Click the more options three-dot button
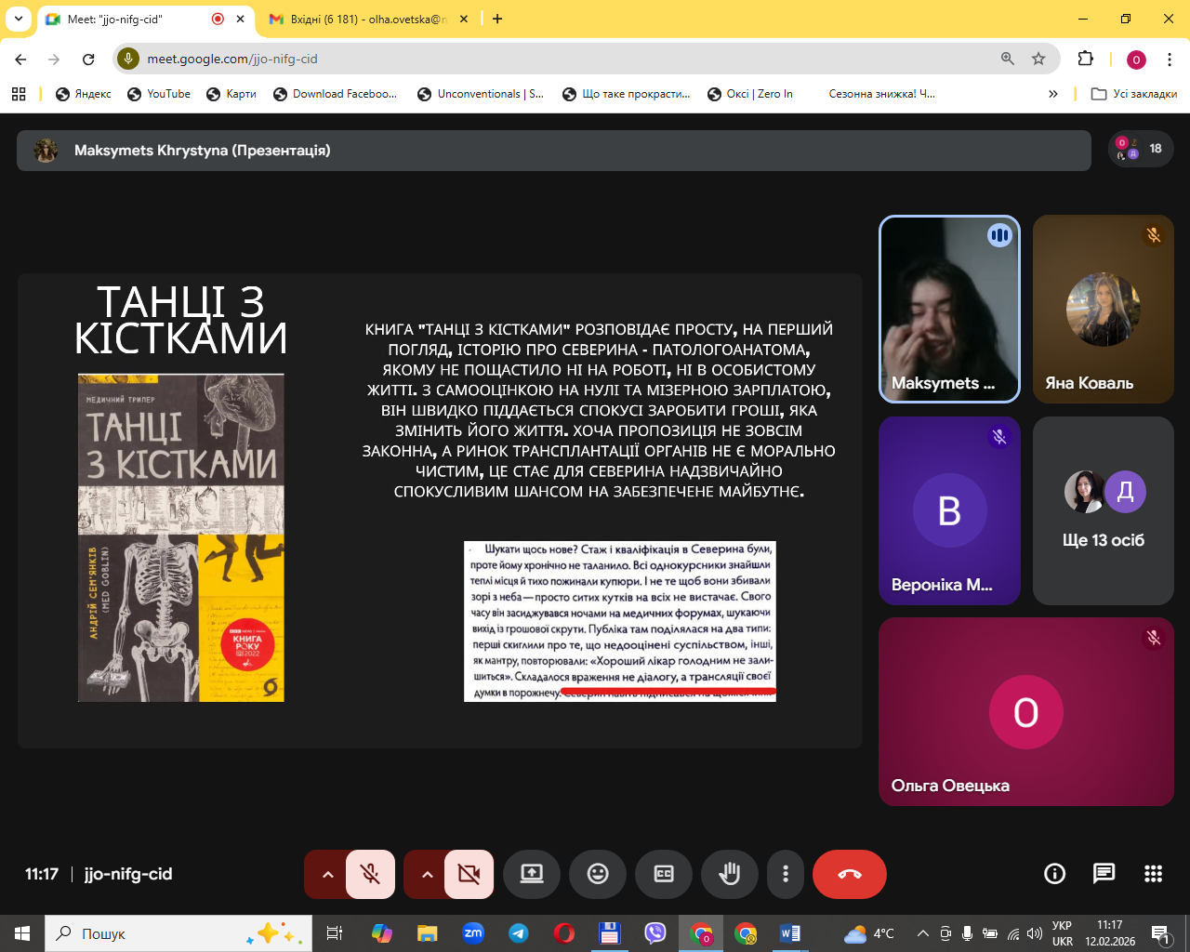Viewport: 1190px width, 952px height. (786, 874)
